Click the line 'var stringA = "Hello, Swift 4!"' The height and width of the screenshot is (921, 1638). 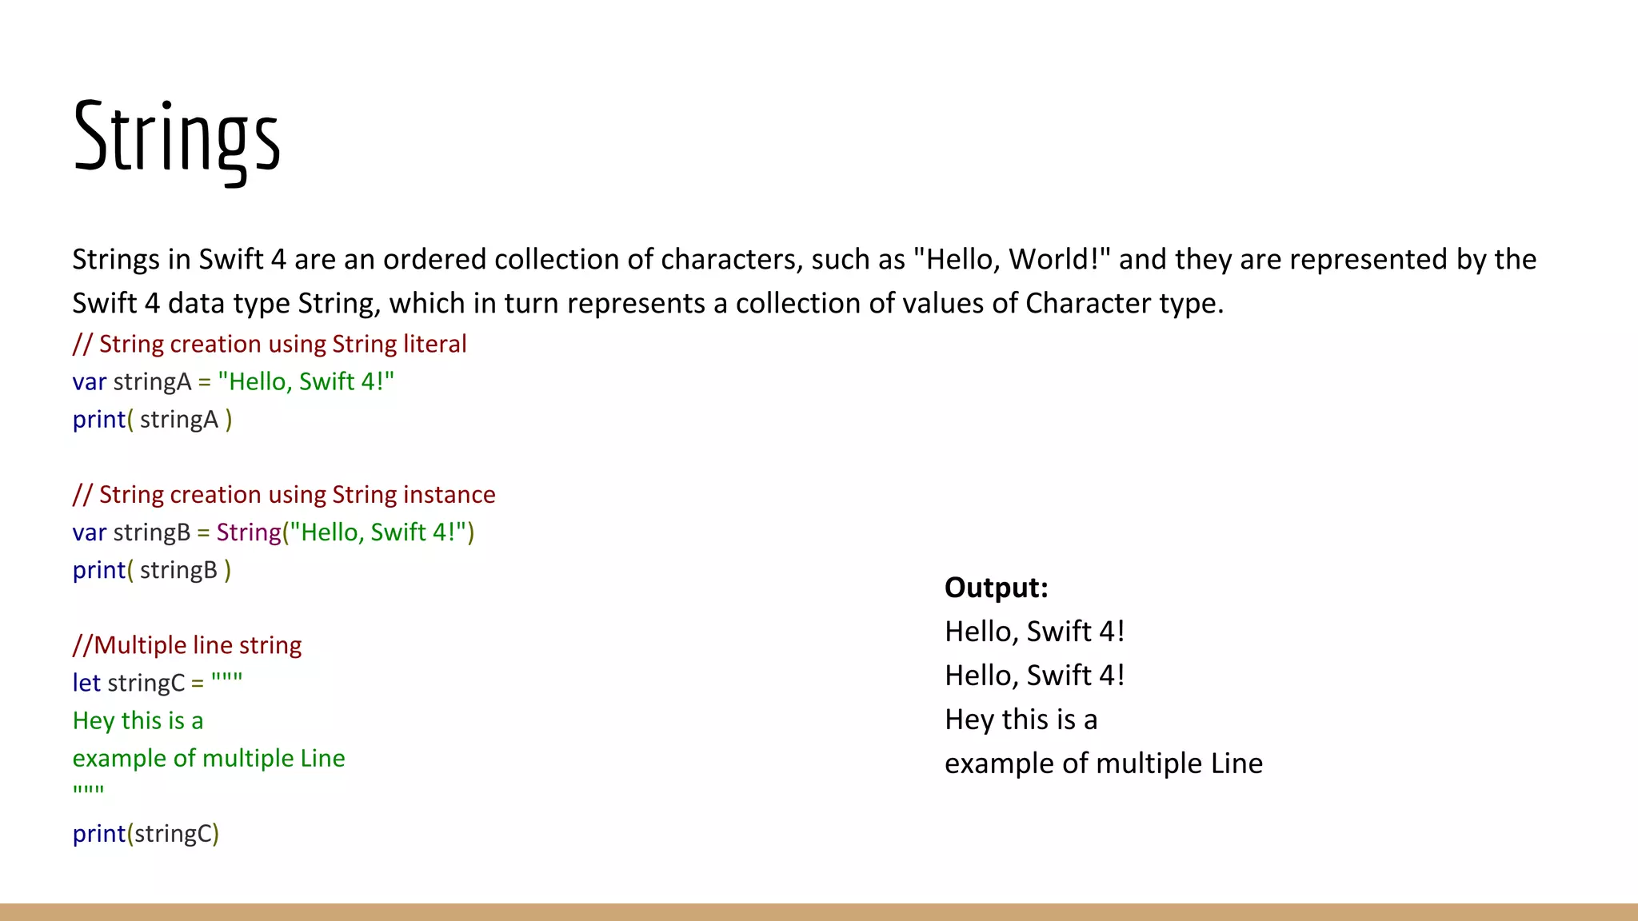234,381
